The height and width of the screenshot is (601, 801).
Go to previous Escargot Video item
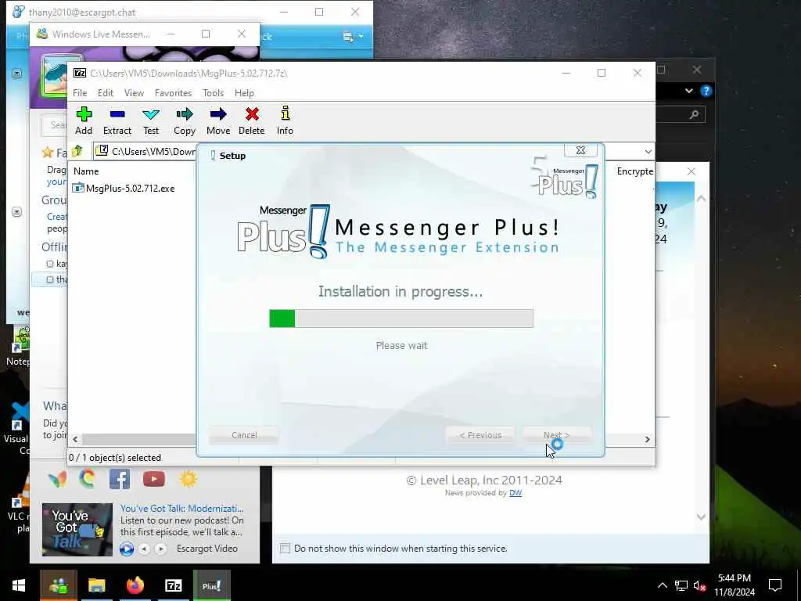(145, 549)
